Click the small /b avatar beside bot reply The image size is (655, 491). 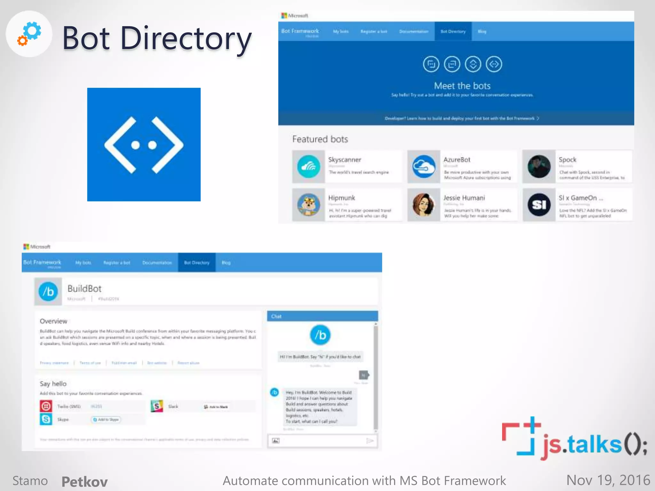274,392
